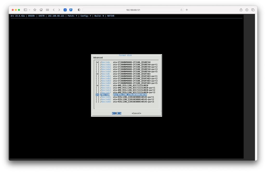Screen dimensions: 266x172
Task: Select the E201603080140145-part3 row text
Action: (x=134, y=102)
